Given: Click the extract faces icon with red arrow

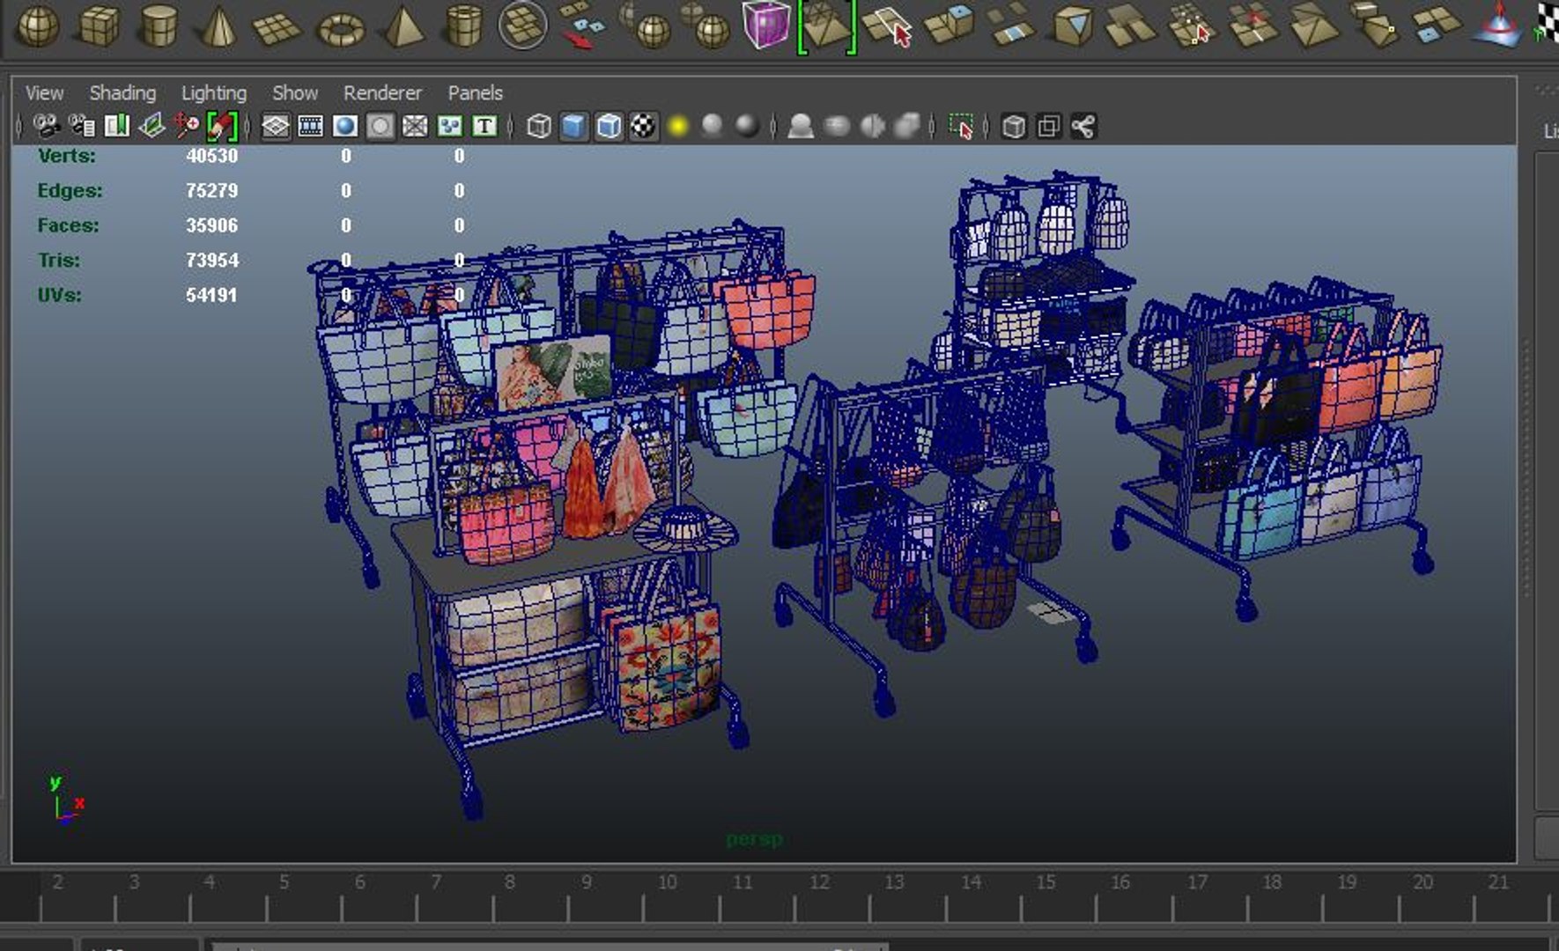Looking at the screenshot, I should [x=582, y=25].
